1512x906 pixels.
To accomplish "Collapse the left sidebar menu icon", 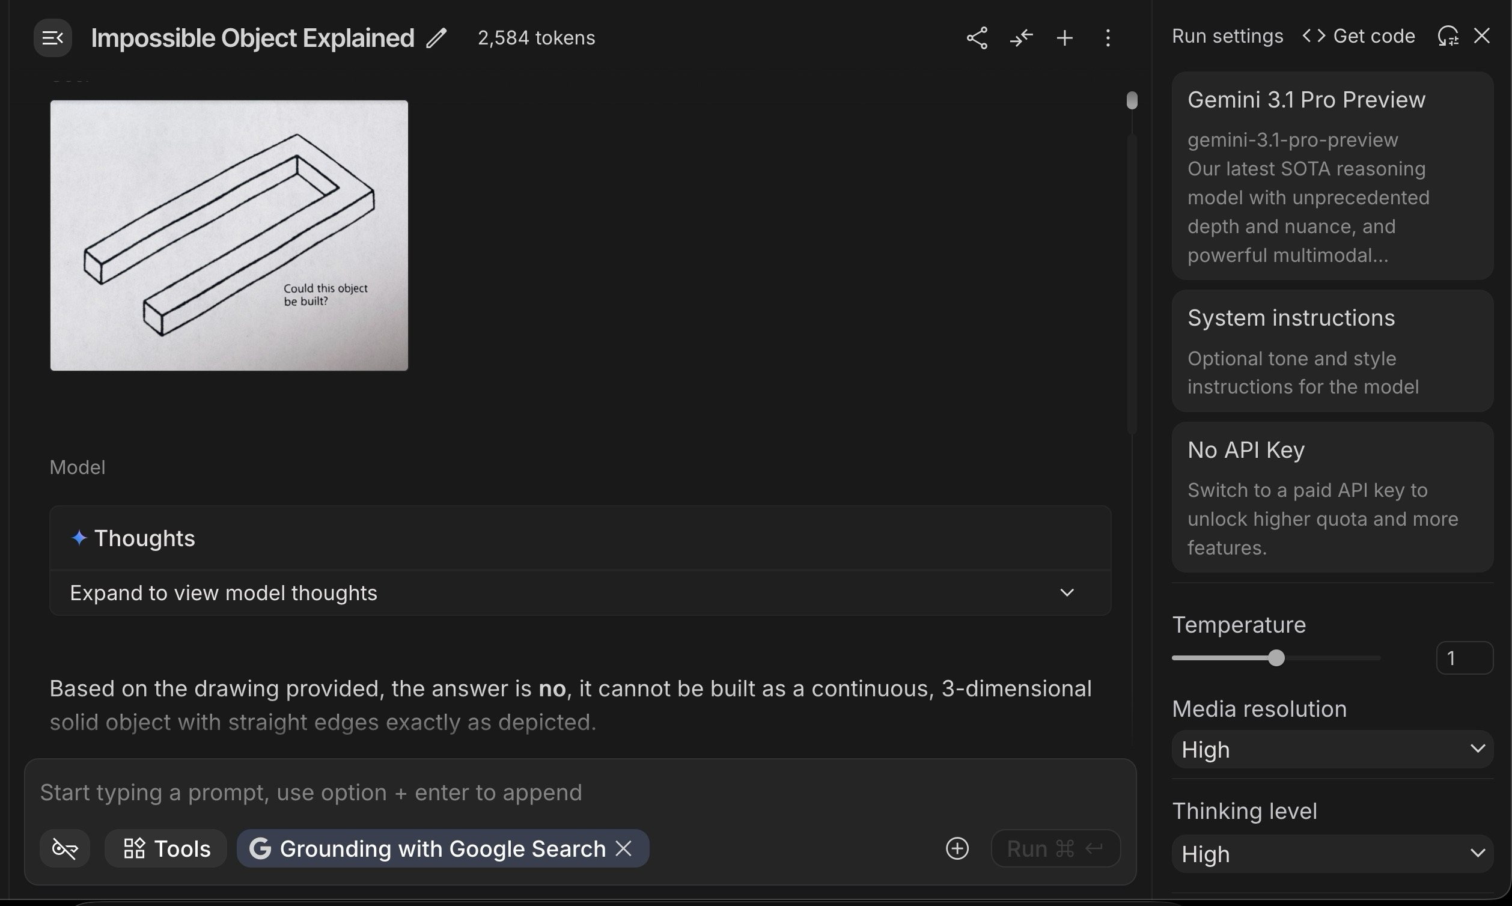I will [52, 38].
